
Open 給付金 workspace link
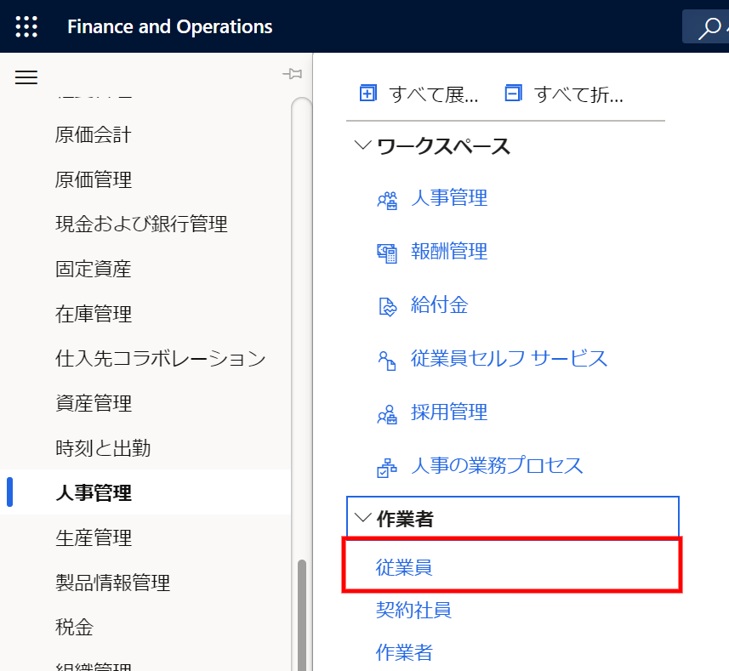click(439, 304)
